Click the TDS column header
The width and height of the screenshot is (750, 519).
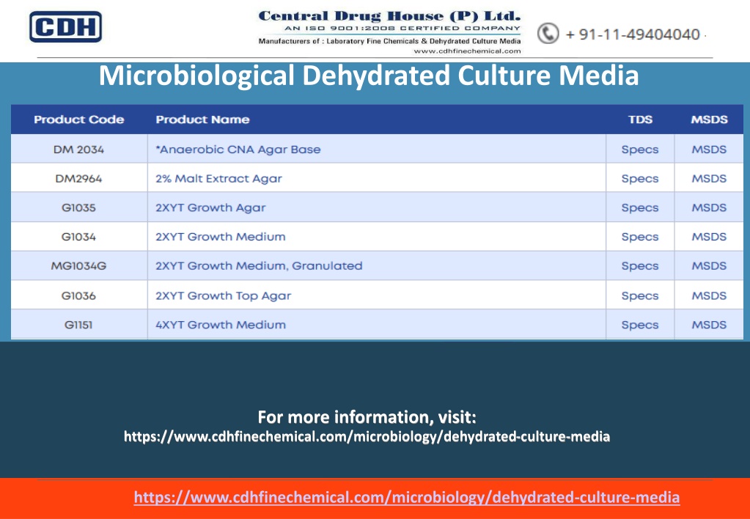640,119
